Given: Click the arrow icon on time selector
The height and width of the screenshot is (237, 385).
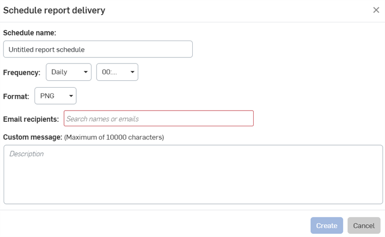Looking at the screenshot, I should tap(132, 72).
